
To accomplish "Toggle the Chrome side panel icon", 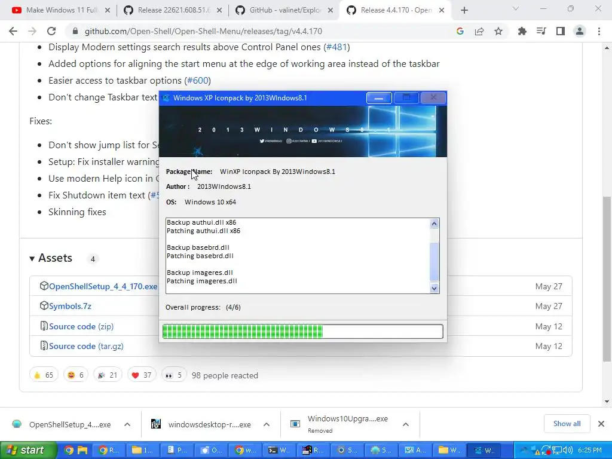I will coord(561,31).
